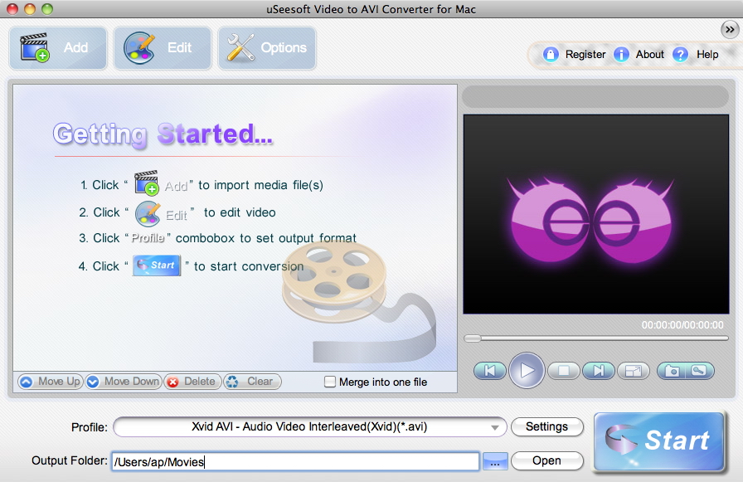Image resolution: width=743 pixels, height=482 pixels.
Task: Open the Edit video toolbar button
Action: point(162,48)
